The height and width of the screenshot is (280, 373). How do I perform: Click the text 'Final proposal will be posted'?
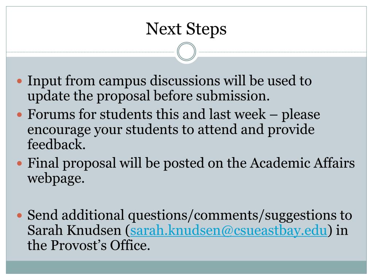click(x=116, y=164)
